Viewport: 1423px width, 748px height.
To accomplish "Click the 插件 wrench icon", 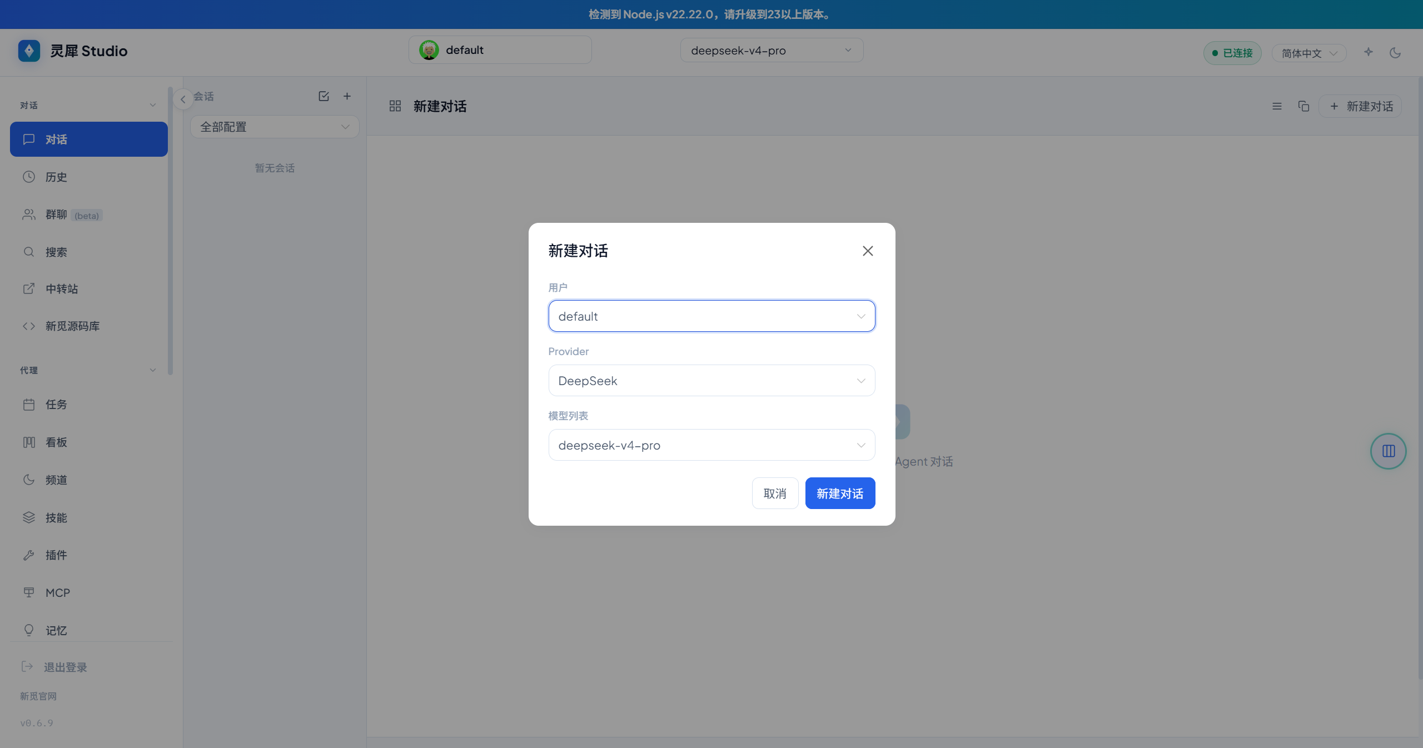I will 29,555.
